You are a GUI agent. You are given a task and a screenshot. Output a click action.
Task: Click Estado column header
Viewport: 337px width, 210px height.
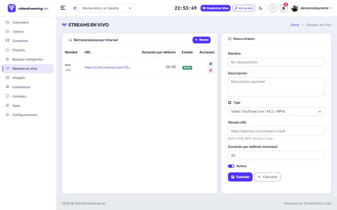click(x=187, y=52)
